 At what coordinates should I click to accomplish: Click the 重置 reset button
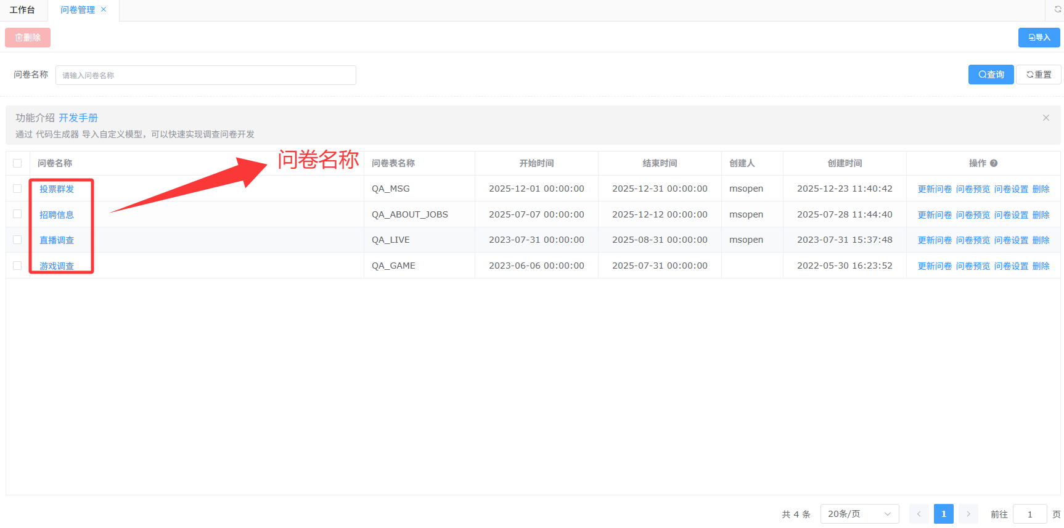coord(1039,75)
